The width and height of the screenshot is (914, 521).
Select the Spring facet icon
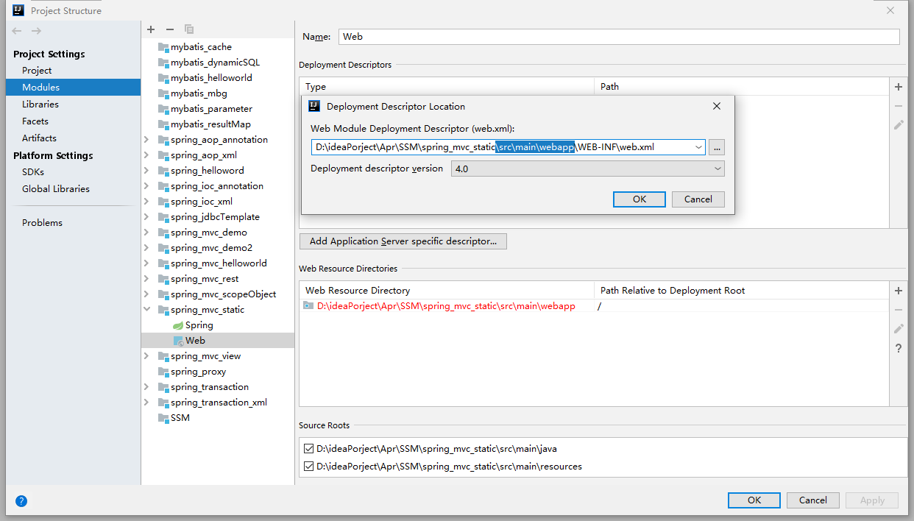(x=178, y=325)
